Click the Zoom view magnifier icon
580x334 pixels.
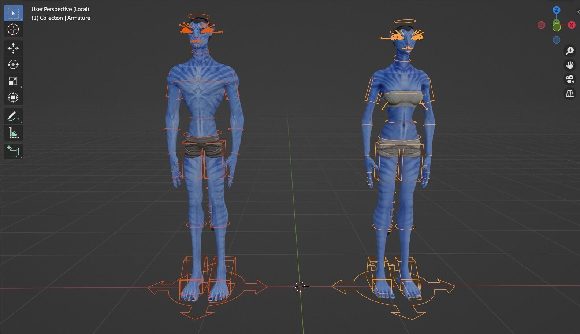click(570, 51)
